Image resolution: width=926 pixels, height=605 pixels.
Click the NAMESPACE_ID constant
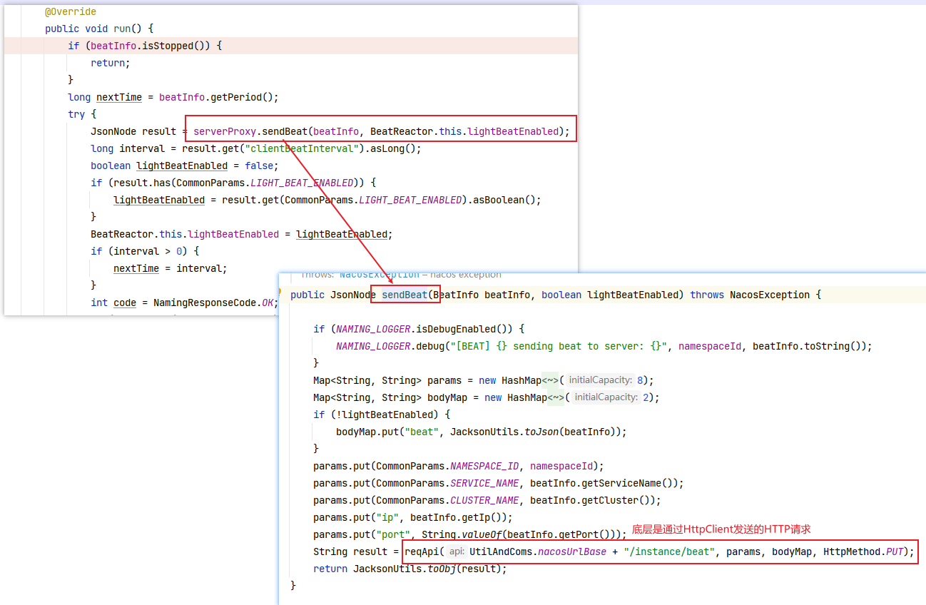pos(484,466)
